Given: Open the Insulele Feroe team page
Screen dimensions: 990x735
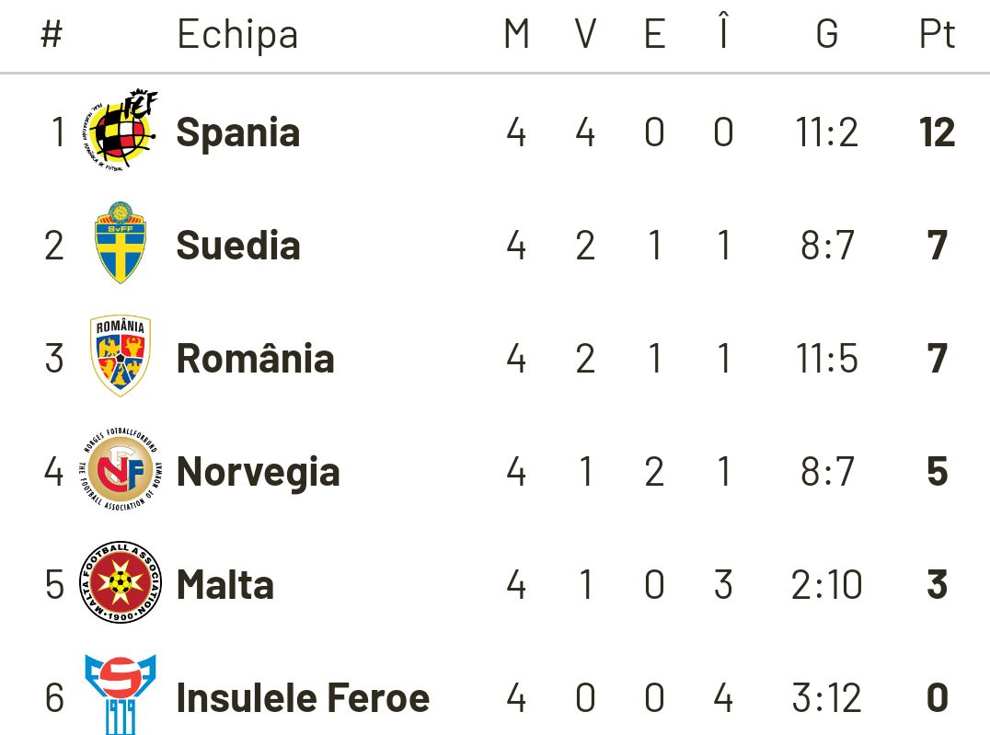Looking at the screenshot, I should click(x=303, y=698).
